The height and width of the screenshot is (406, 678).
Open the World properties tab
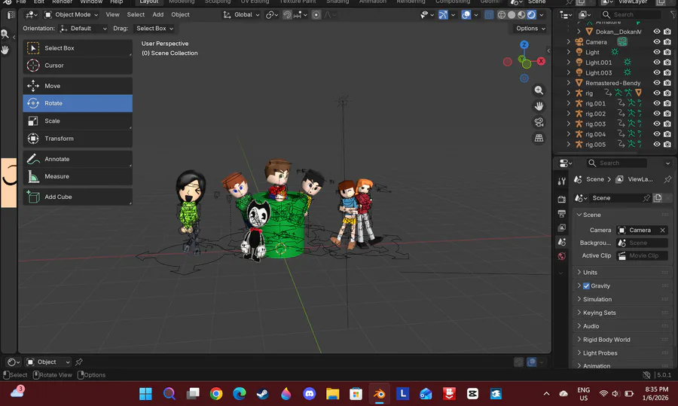point(562,256)
